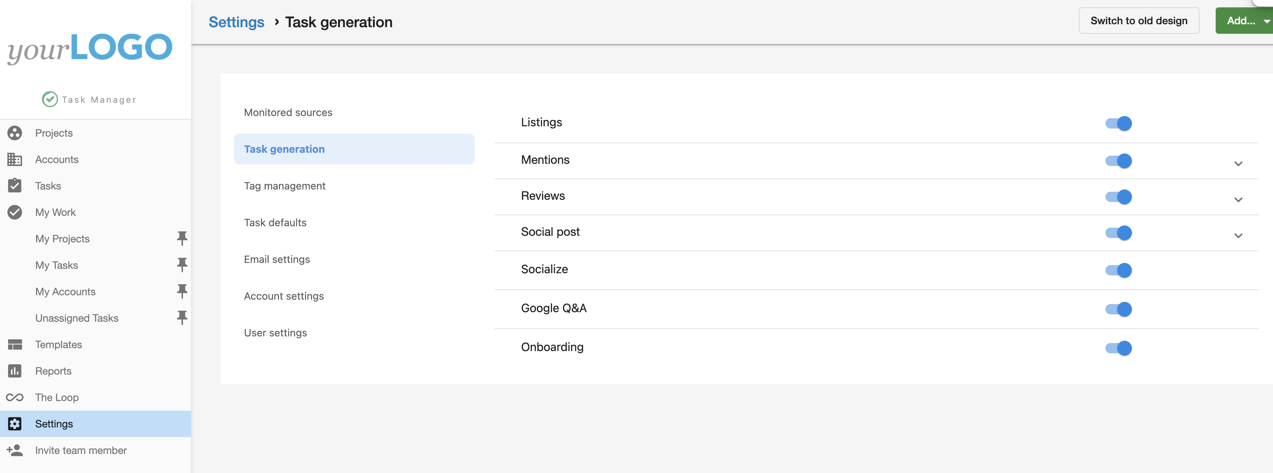
Task: Select the Task generation settings tab
Action: point(354,149)
